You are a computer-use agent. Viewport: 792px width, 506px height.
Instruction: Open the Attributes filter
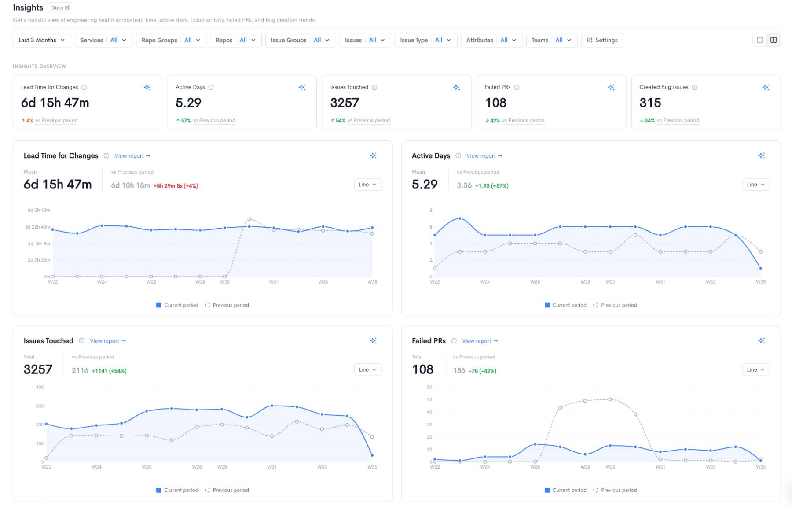(x=491, y=40)
